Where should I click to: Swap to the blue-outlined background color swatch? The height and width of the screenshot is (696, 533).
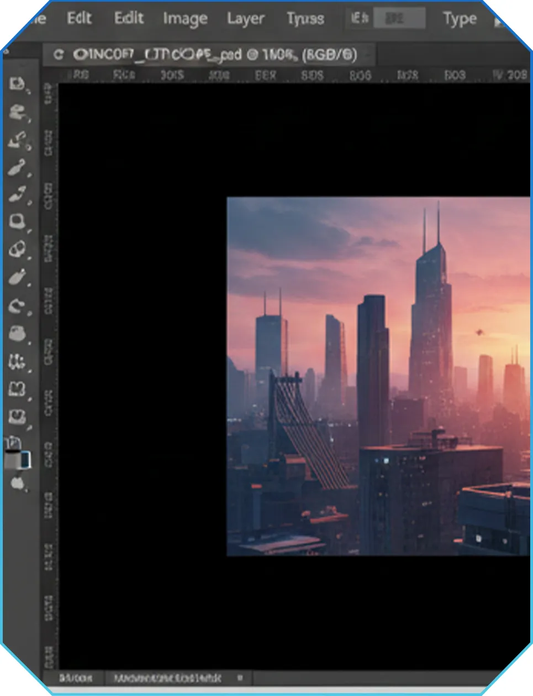point(25,460)
